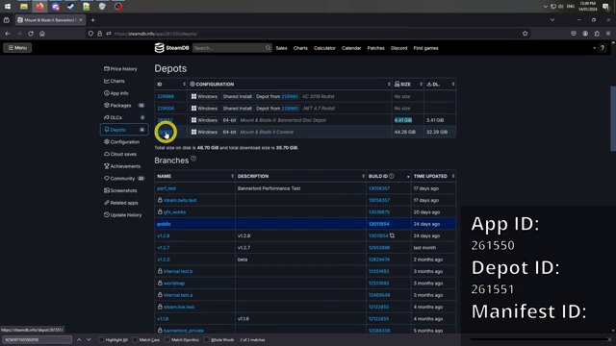616x346 pixels.
Task: Open the Calculator menu item
Action: (x=324, y=48)
